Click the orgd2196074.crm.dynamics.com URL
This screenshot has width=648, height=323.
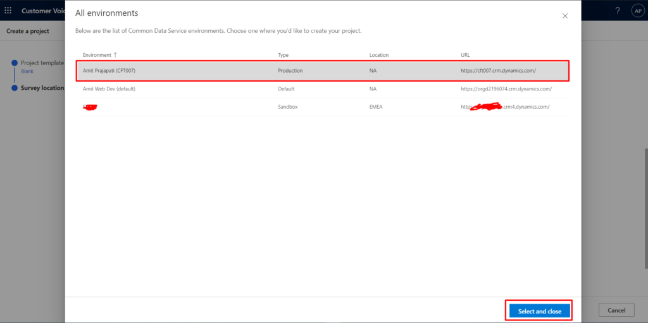tap(506, 88)
